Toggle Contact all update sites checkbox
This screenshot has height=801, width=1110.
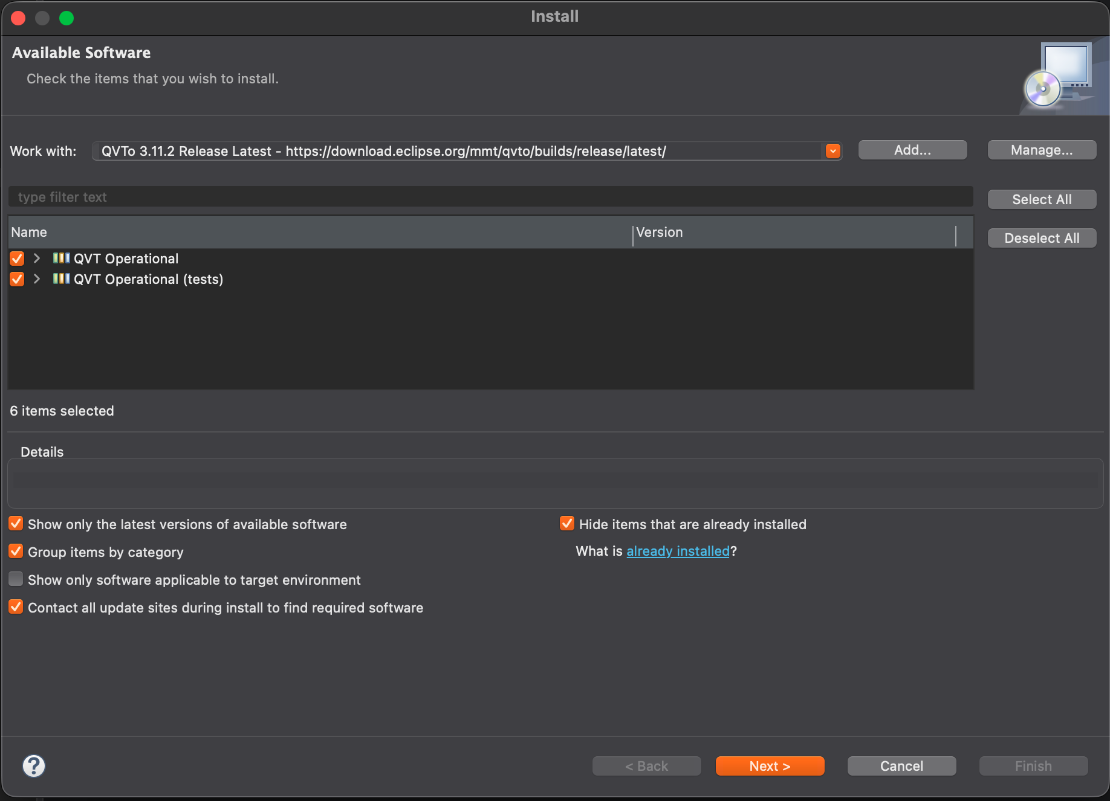[16, 607]
